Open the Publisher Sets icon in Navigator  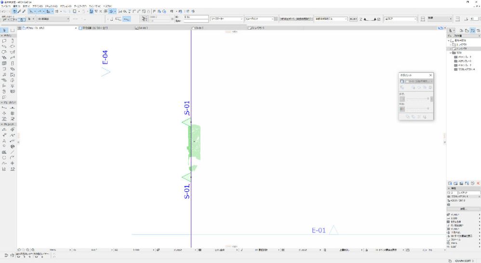[x=478, y=31]
